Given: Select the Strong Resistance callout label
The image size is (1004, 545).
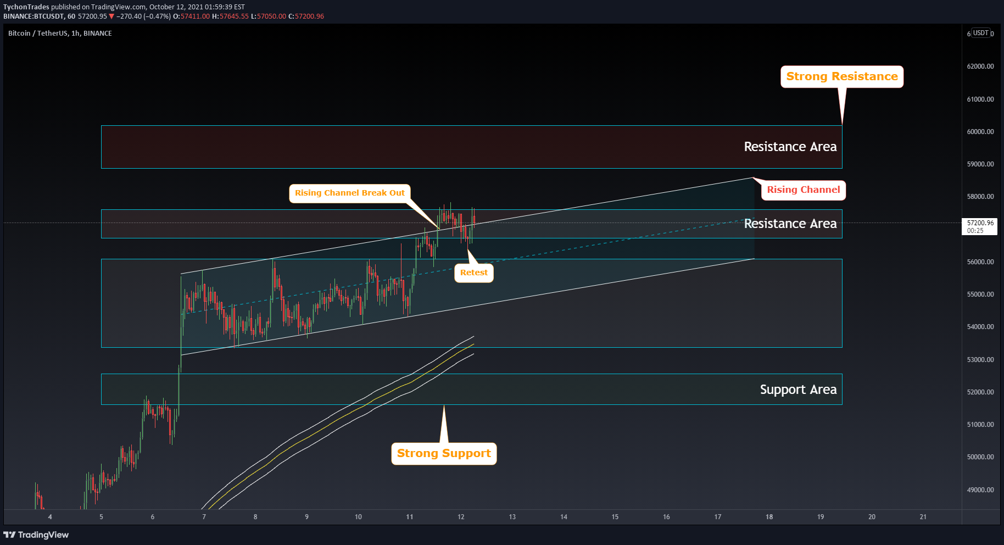Looking at the screenshot, I should coord(842,76).
